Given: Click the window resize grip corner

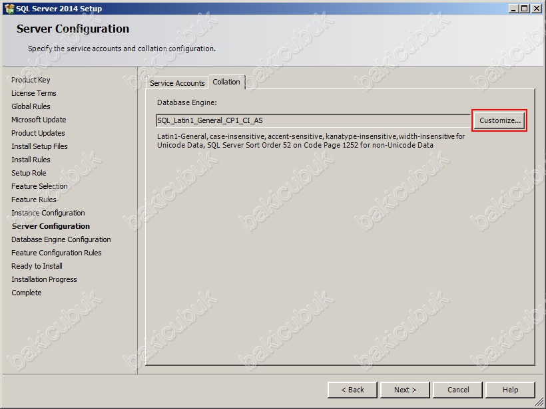Looking at the screenshot, I should click(539, 402).
